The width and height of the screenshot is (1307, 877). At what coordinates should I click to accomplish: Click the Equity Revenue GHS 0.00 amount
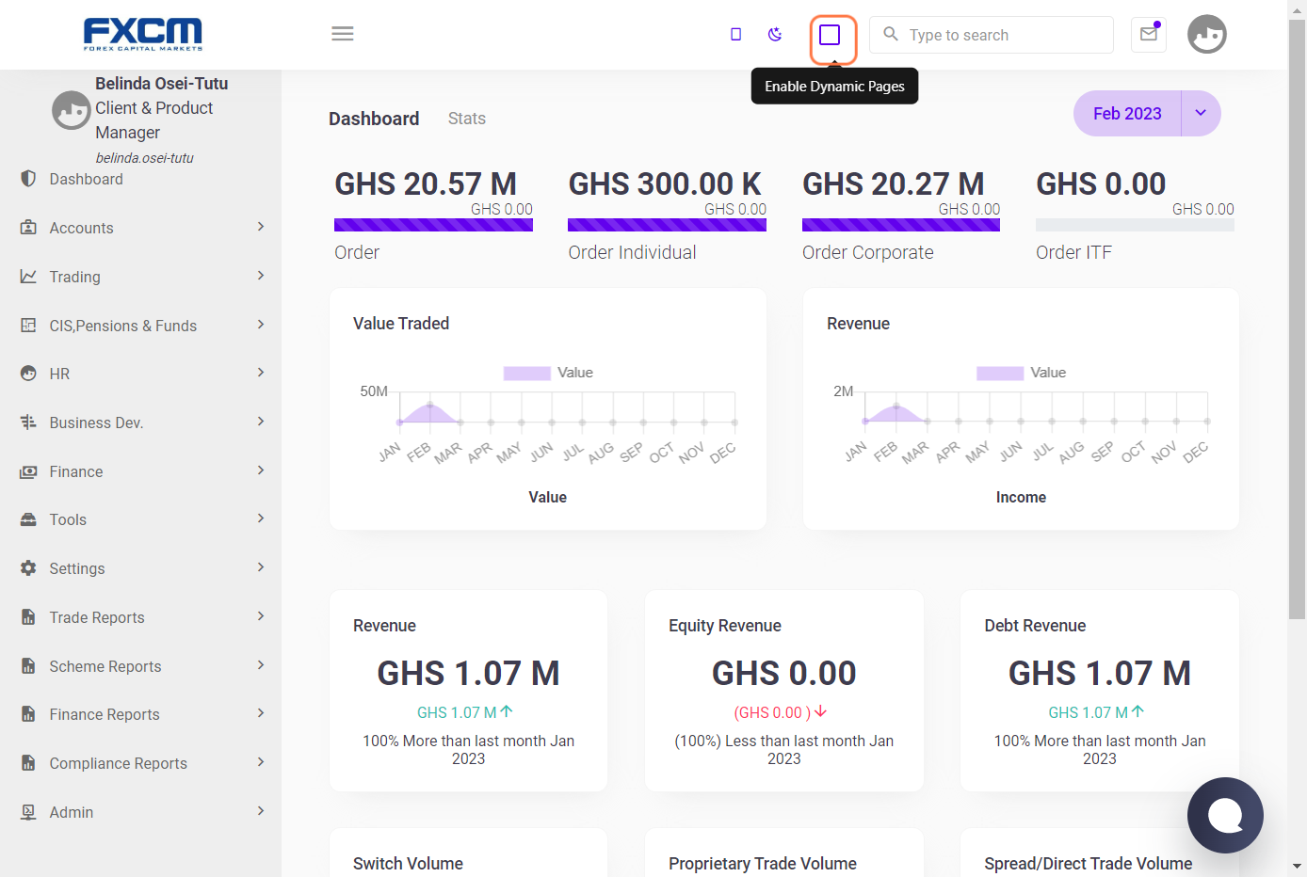pos(784,674)
